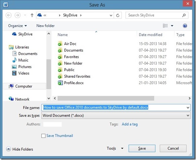The width and height of the screenshot is (196, 160).
Task: Select Network in navigation pane
Action: [x=19, y=99]
